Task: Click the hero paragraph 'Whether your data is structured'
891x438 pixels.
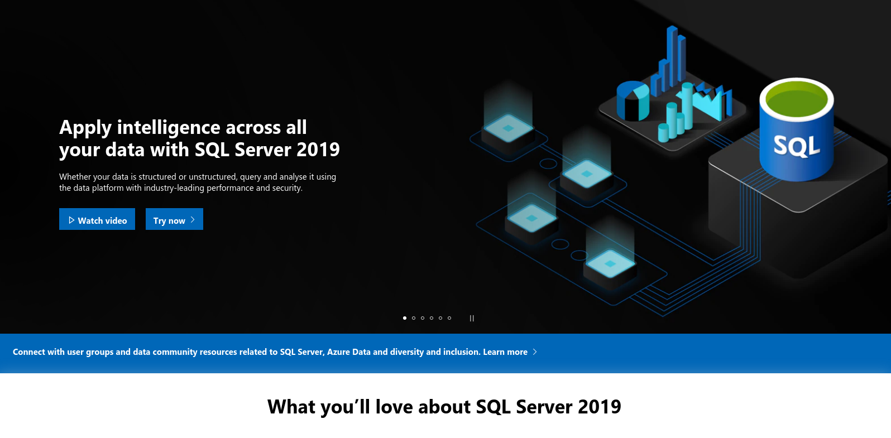Action: 198,182
